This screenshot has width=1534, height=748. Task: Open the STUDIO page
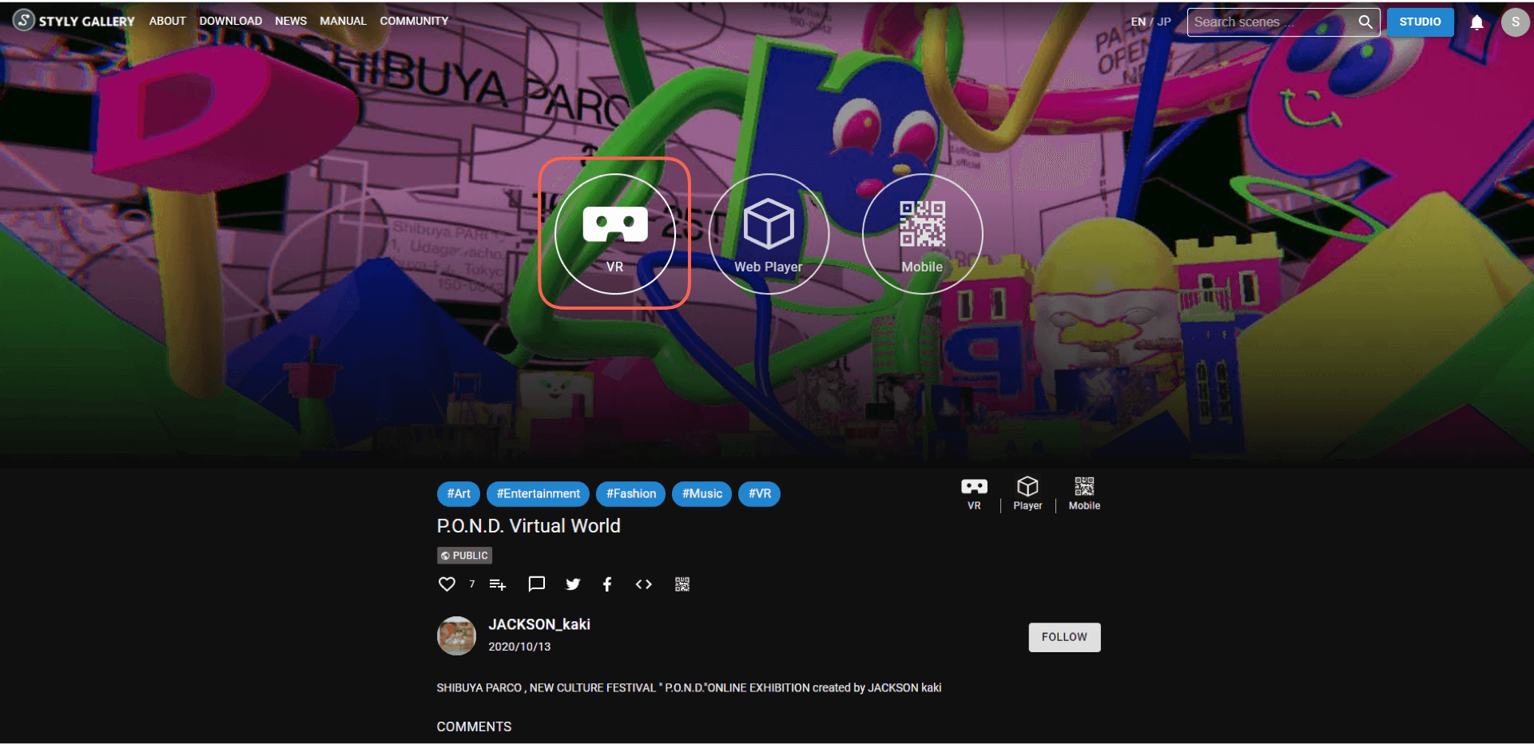point(1420,22)
